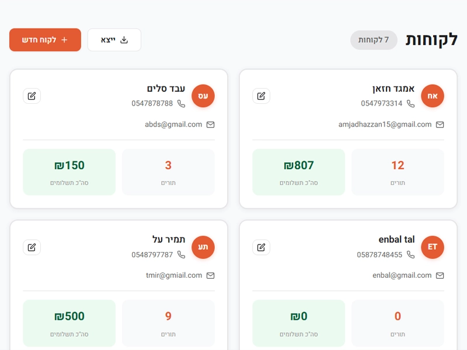Click the 12 תורים appointments tile

398,172
